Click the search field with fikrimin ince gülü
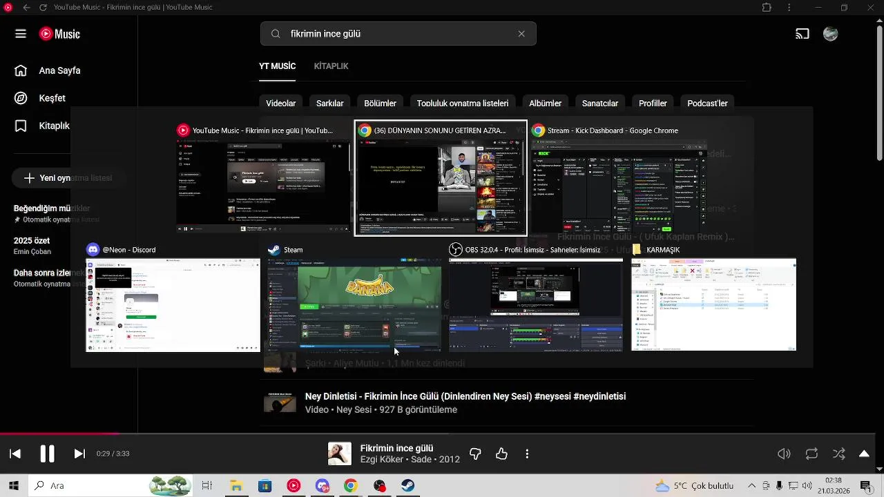Viewport: 884px width, 497px height. (398, 34)
